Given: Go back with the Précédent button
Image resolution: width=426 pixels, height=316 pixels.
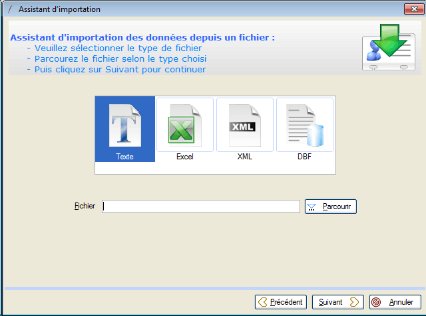Looking at the screenshot, I should click(281, 302).
